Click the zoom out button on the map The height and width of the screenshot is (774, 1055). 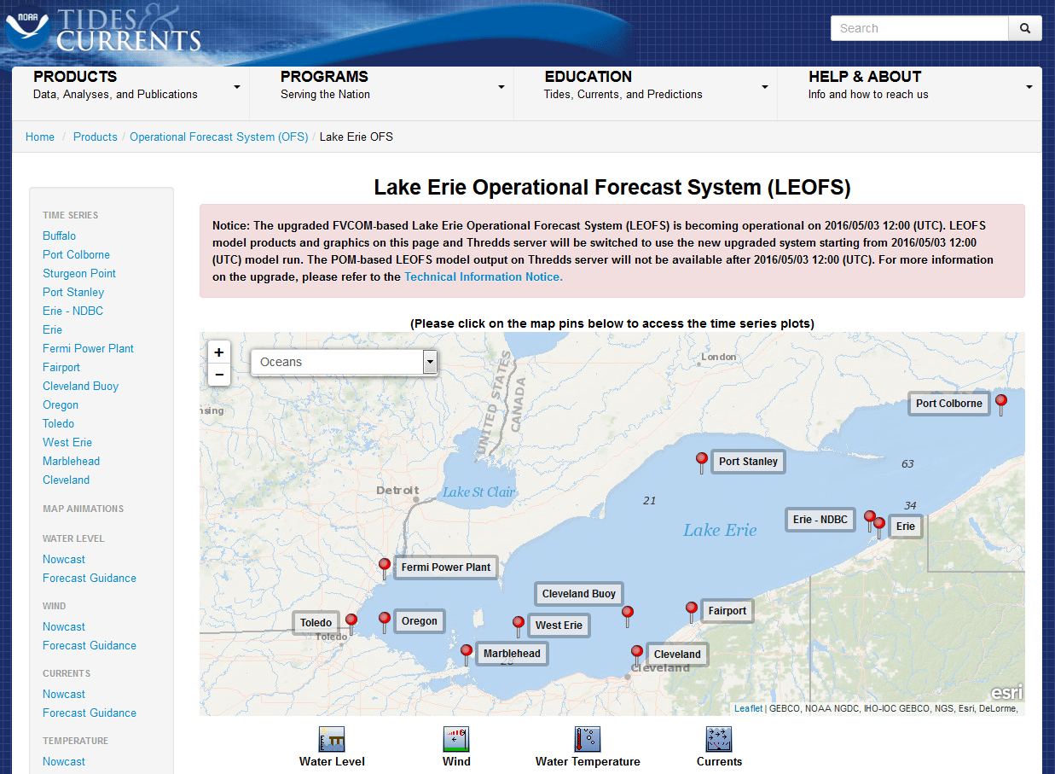(x=219, y=375)
